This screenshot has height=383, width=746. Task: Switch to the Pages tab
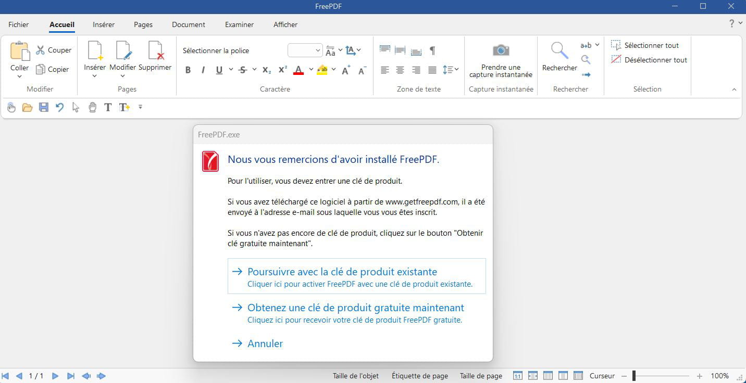[x=143, y=24]
